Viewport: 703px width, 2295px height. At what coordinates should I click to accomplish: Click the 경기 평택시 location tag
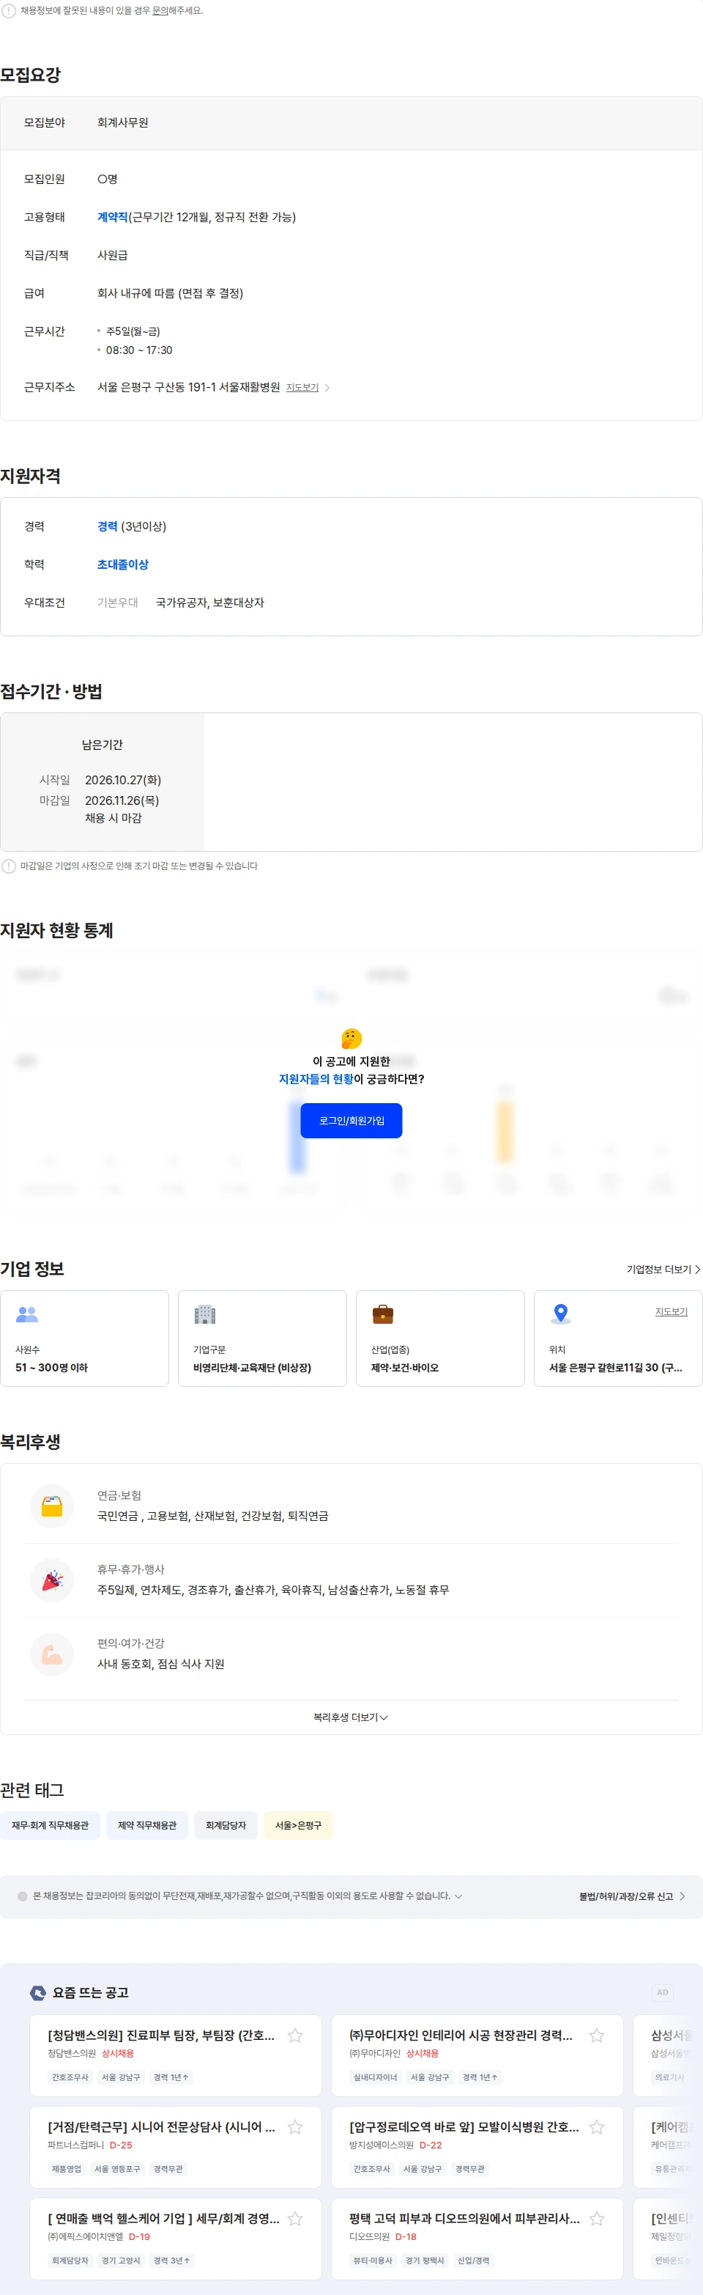(x=425, y=2261)
